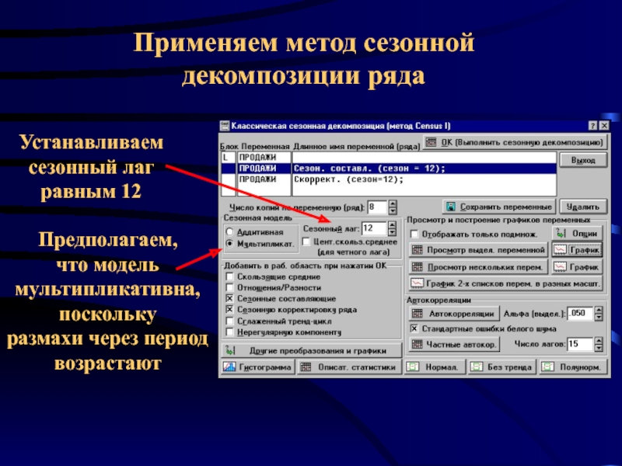Decrease the Альфа (выдел.) value
The width and height of the screenshot is (622, 466).
pos(599,318)
